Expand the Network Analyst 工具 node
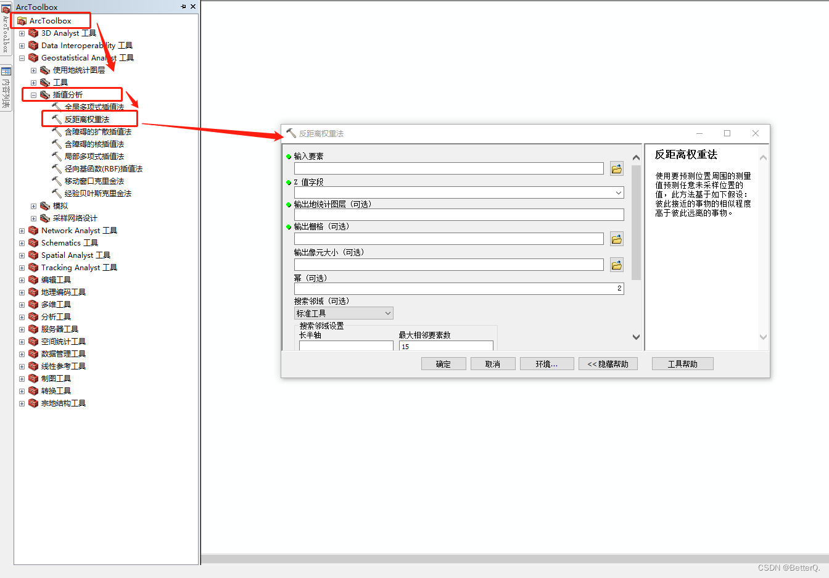 pyautogui.click(x=22, y=231)
